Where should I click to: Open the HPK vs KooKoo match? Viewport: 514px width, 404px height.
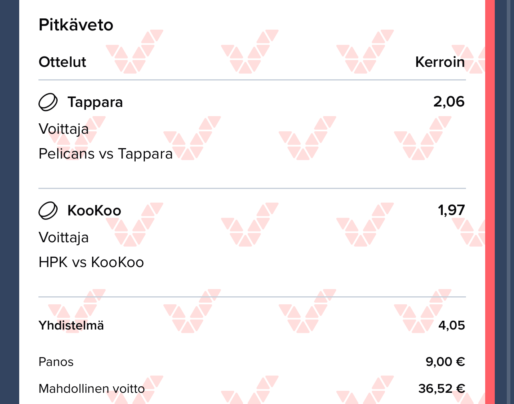(91, 262)
